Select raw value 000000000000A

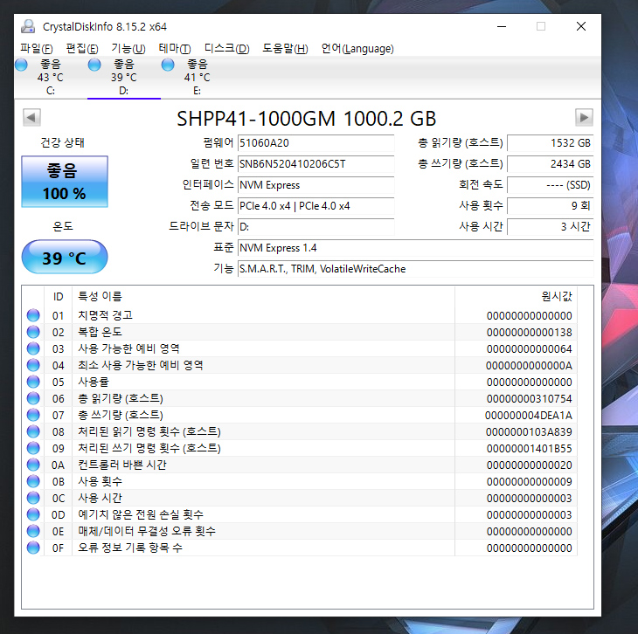coord(529,366)
